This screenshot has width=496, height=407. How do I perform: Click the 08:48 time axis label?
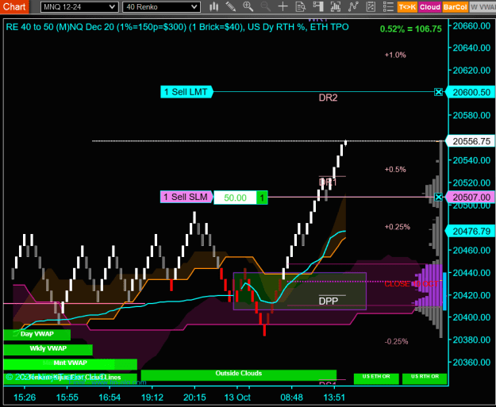point(292,397)
